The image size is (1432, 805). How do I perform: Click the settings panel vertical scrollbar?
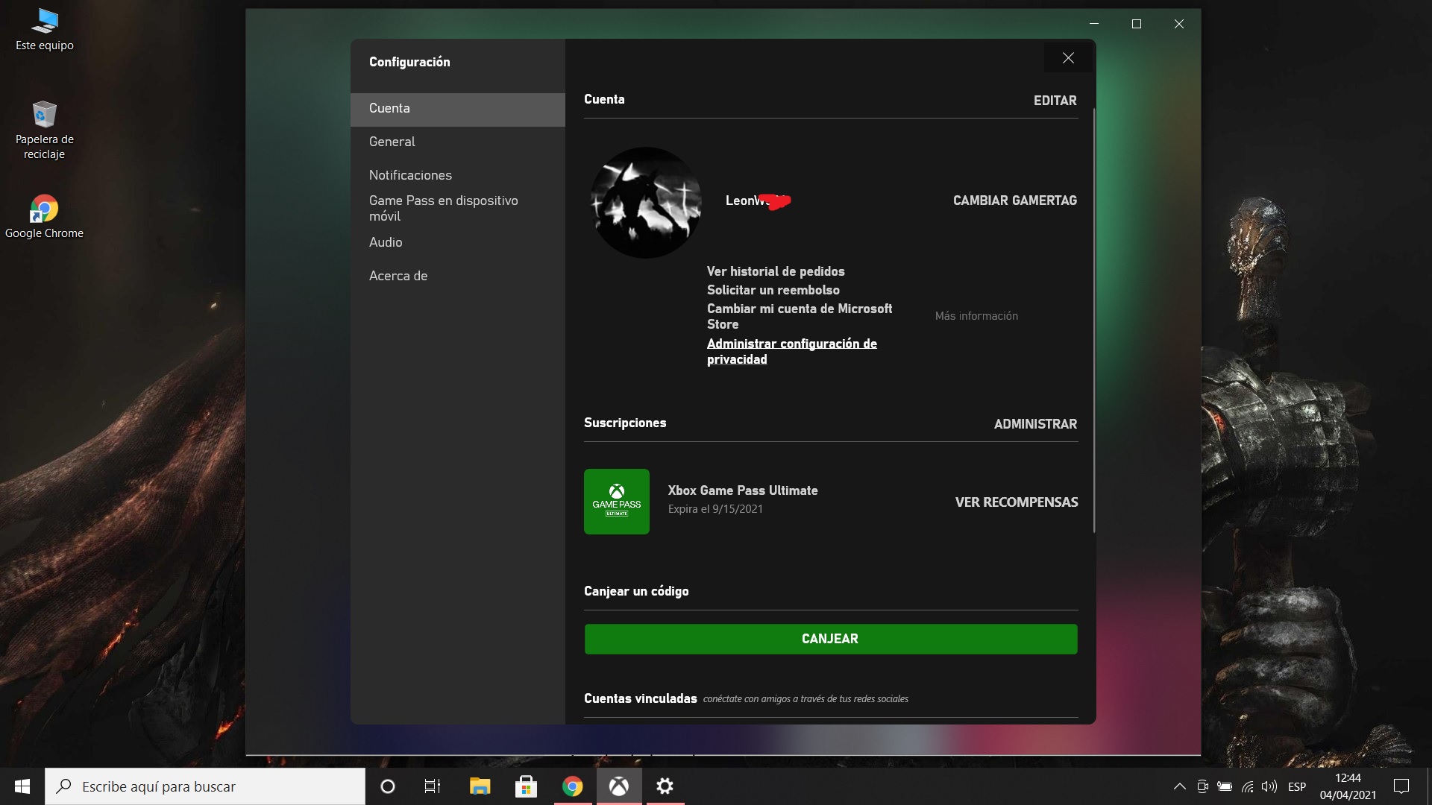(x=1094, y=321)
